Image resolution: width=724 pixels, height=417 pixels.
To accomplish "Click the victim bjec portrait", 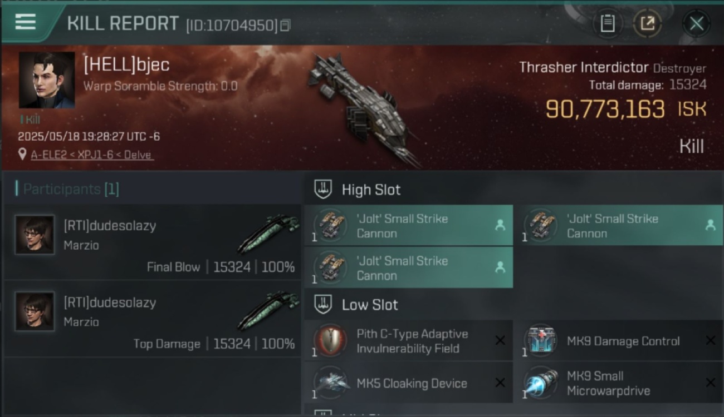I will pos(47,80).
